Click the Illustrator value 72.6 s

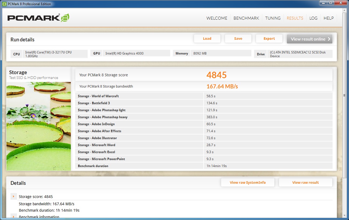point(211,138)
